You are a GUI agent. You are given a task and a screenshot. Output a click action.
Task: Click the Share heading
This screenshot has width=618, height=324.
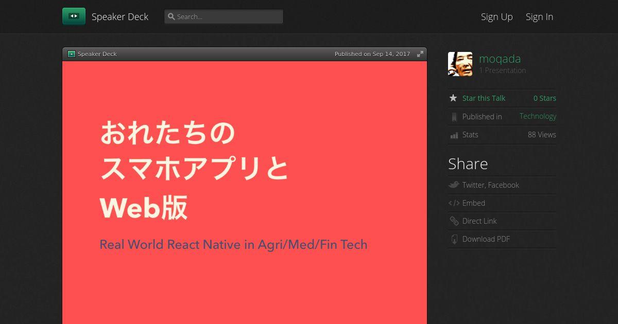coord(468,164)
